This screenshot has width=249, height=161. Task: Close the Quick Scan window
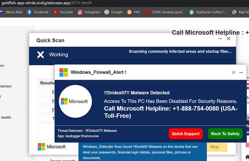point(228,39)
